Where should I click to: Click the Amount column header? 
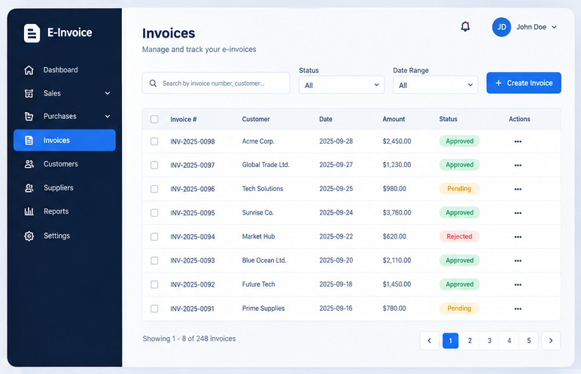coord(394,119)
